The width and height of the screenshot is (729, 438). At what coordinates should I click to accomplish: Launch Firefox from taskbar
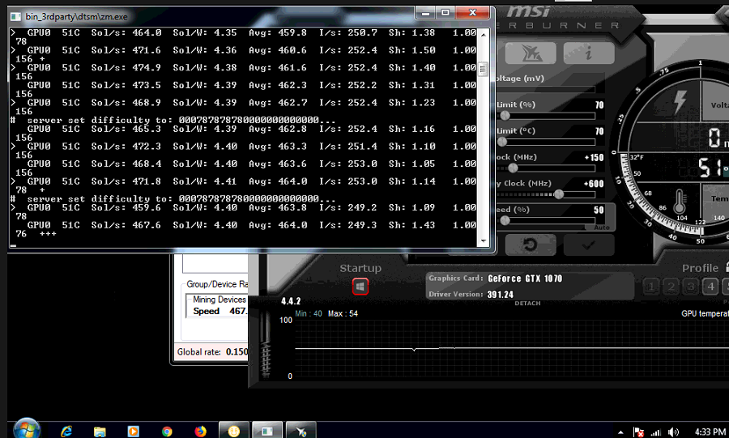(x=200, y=432)
